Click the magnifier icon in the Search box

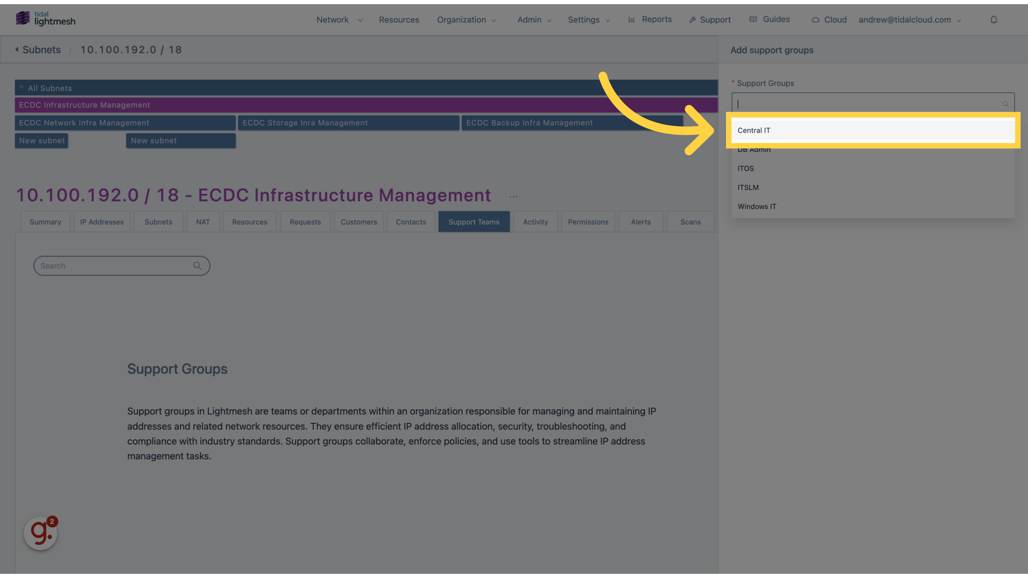coord(198,266)
